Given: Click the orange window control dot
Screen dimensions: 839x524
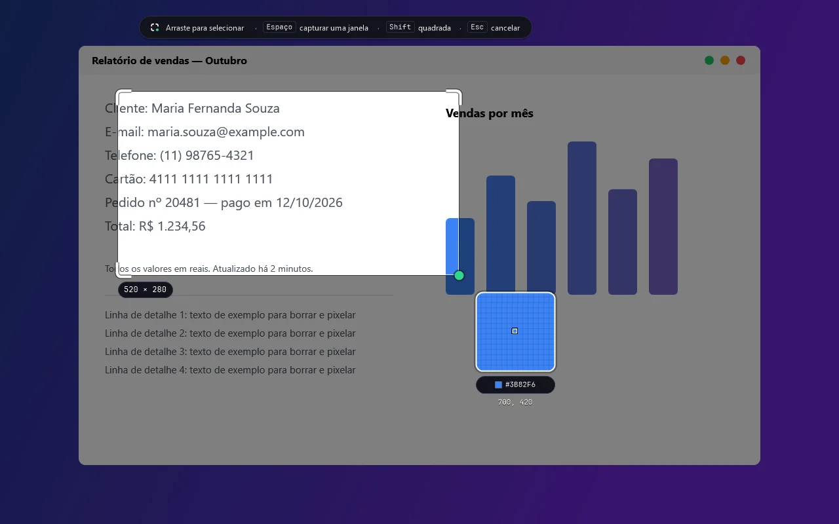Looking at the screenshot, I should [725, 60].
